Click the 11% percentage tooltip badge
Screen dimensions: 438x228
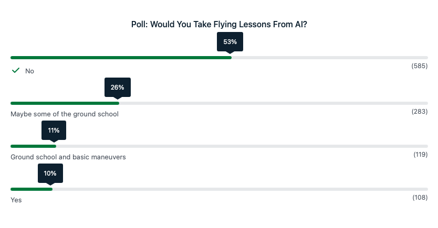54,130
